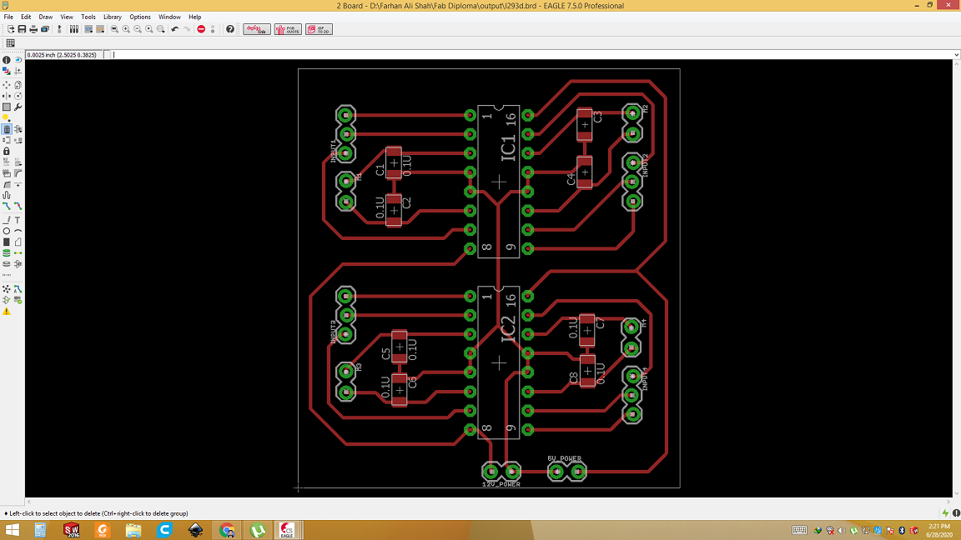
Task: Select the Move tool
Action: point(6,85)
